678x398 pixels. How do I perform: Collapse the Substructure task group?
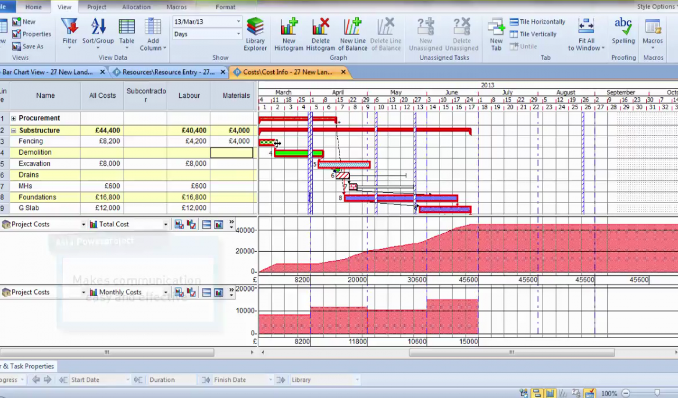(14, 131)
